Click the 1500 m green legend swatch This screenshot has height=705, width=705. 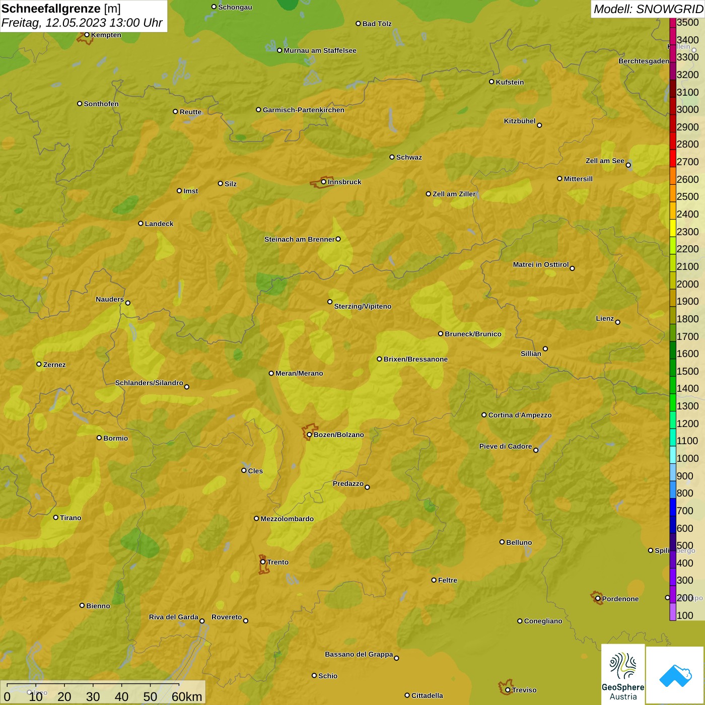[x=673, y=367]
